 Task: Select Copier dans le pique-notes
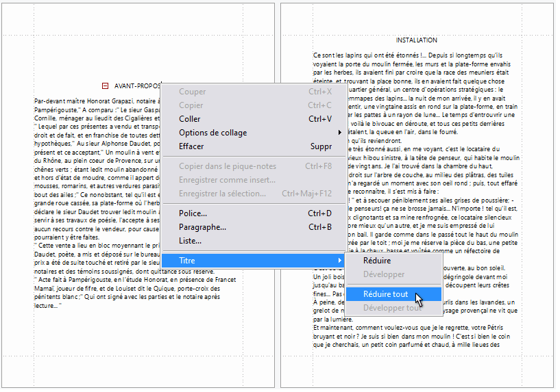227,166
